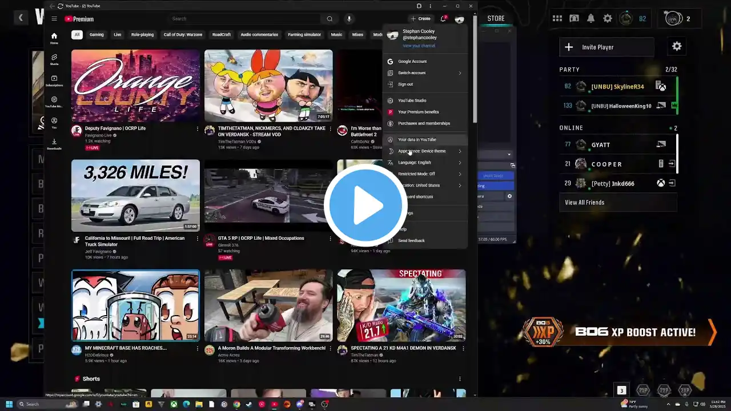Open YouTube Music in sidebar
The image size is (731, 411).
click(54, 102)
